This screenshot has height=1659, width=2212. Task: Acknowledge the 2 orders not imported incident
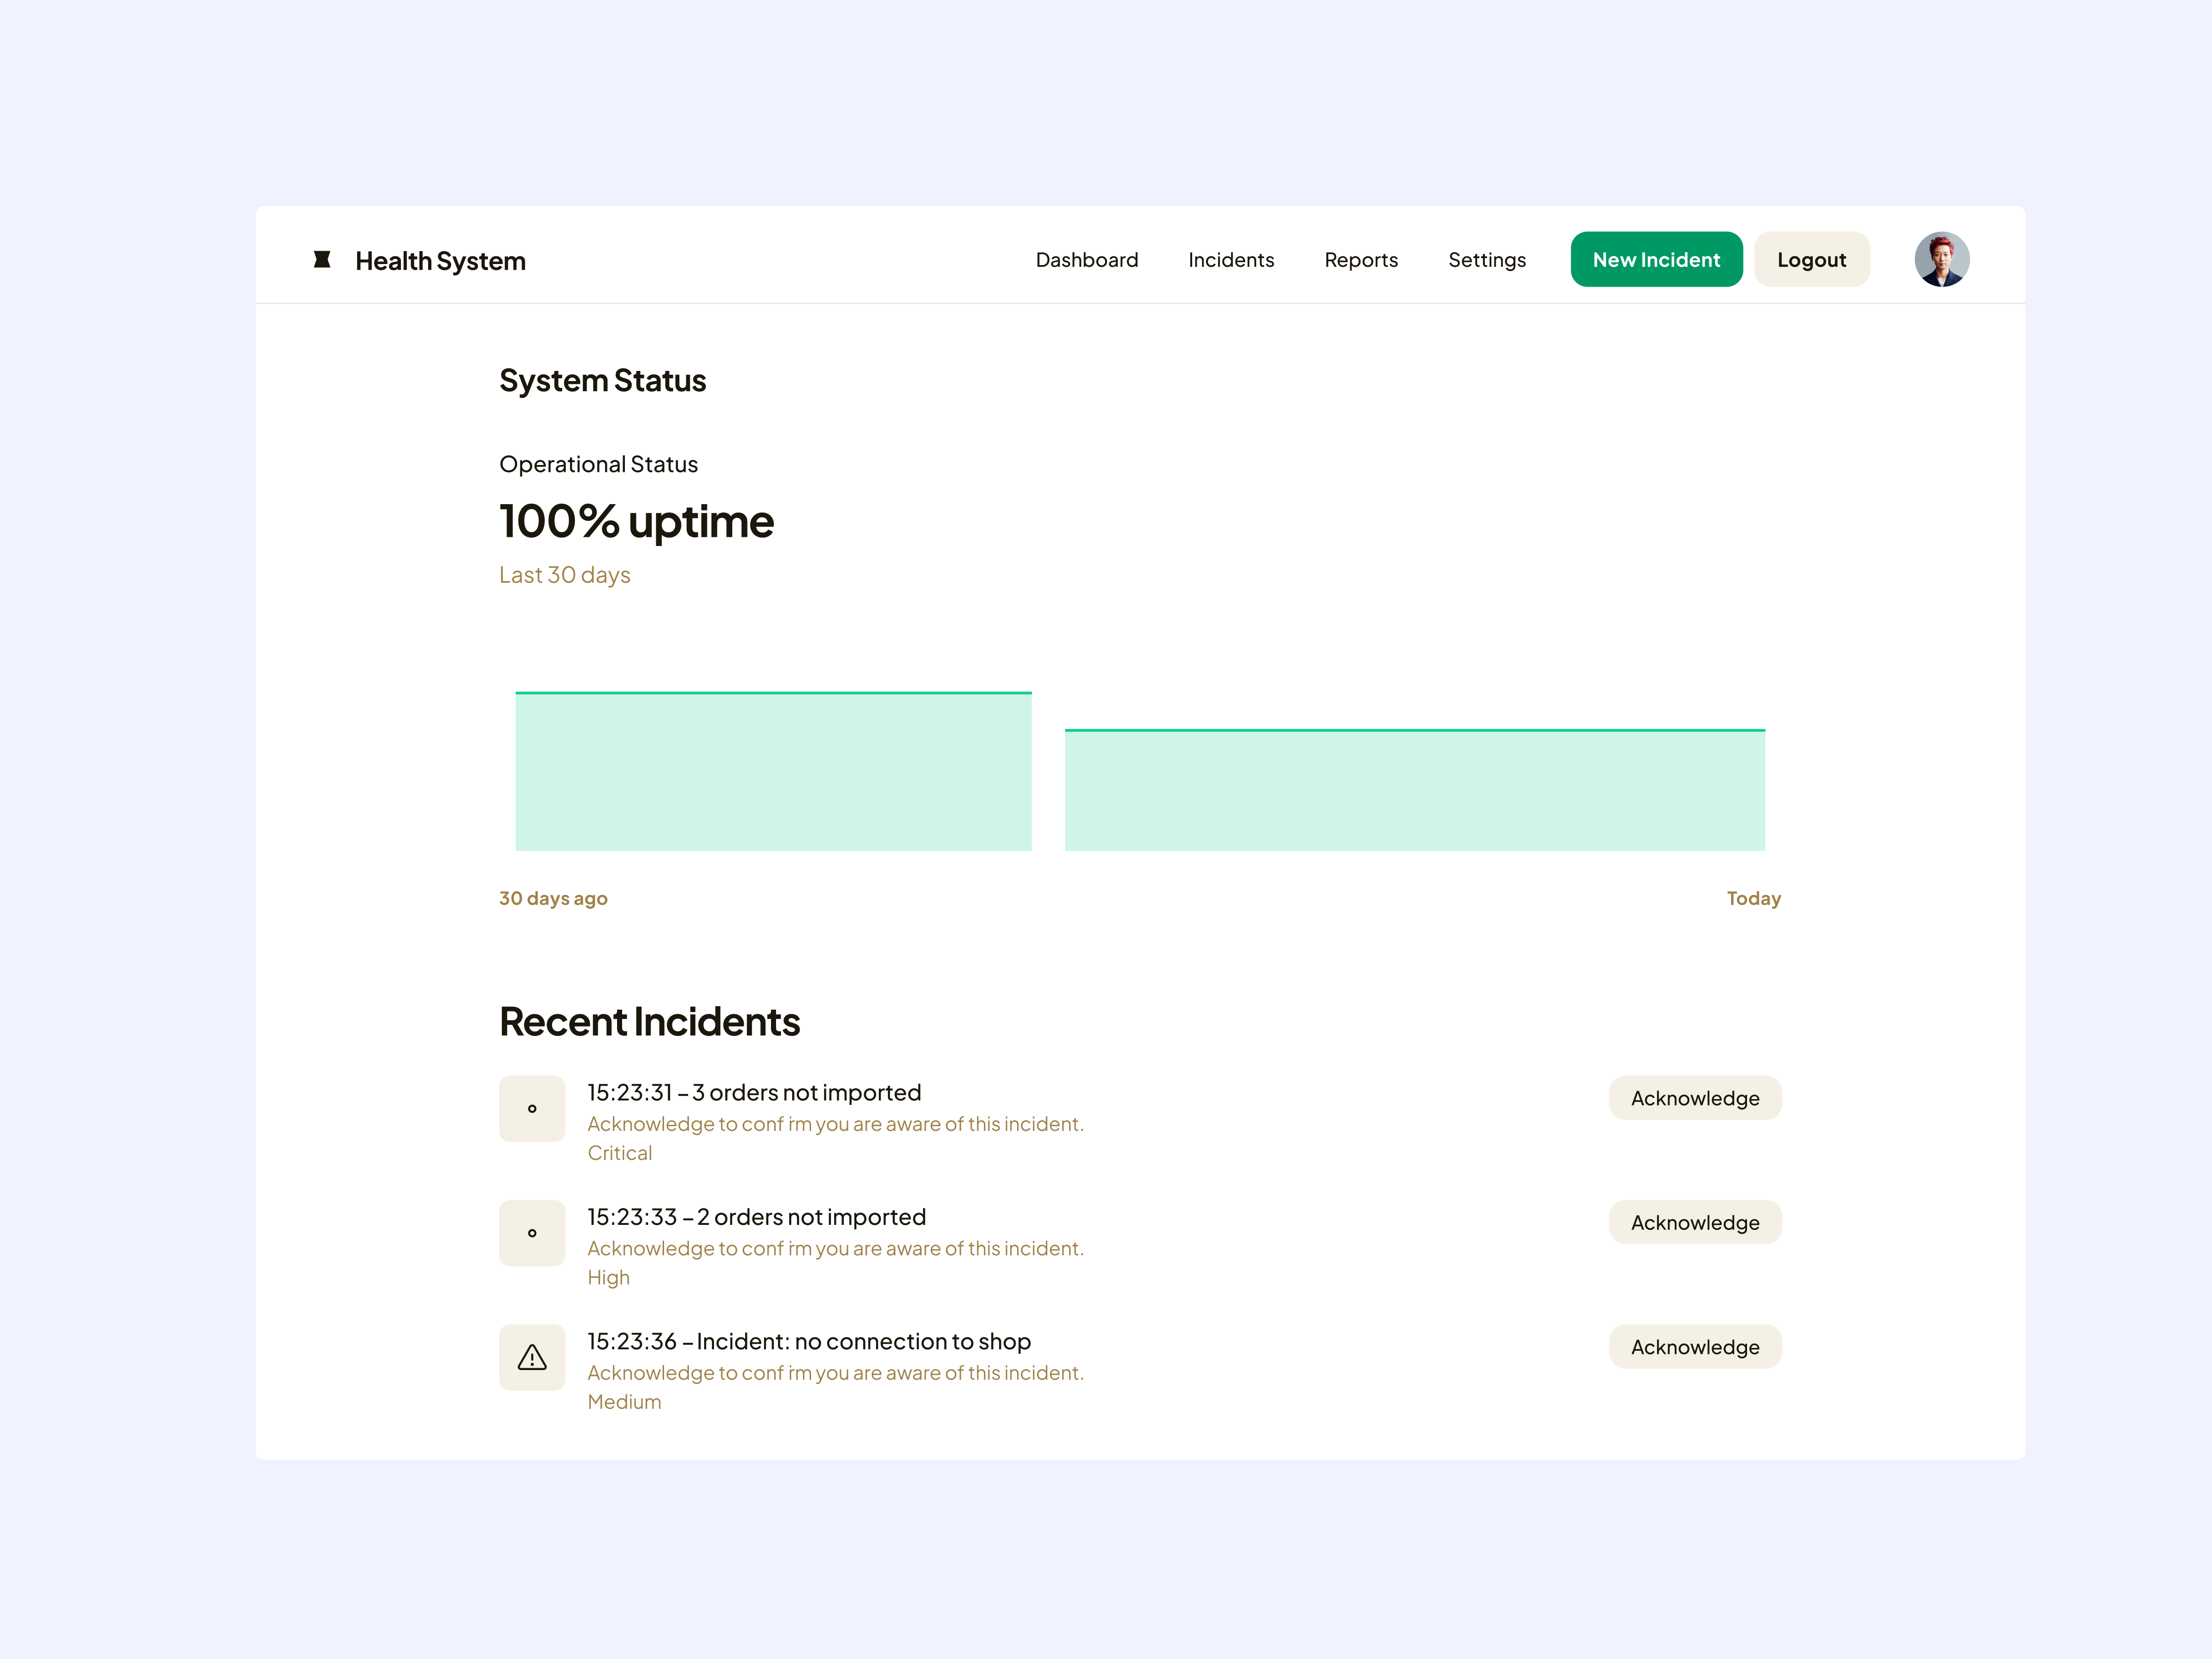(x=1694, y=1222)
